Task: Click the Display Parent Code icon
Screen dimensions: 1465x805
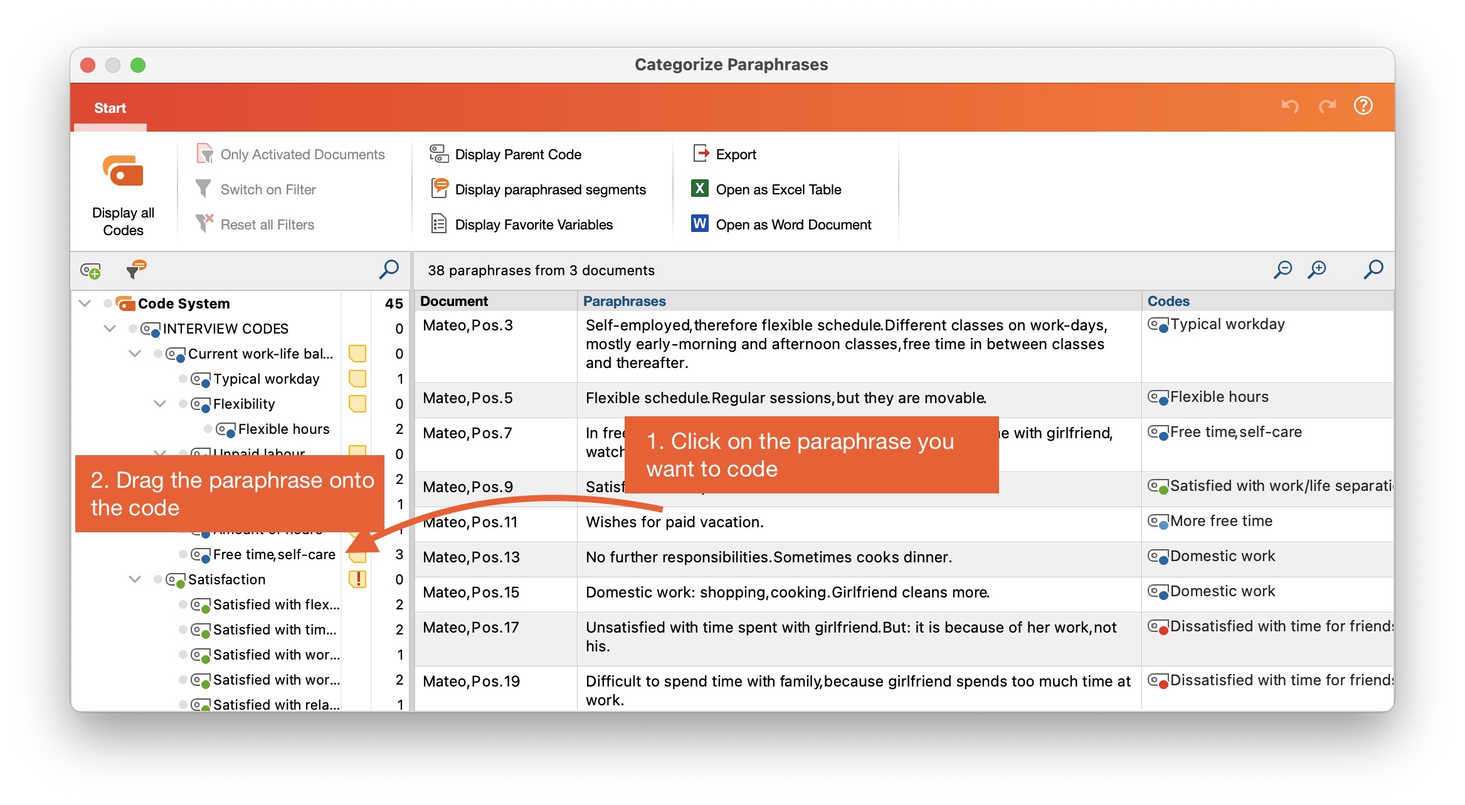Action: [438, 154]
